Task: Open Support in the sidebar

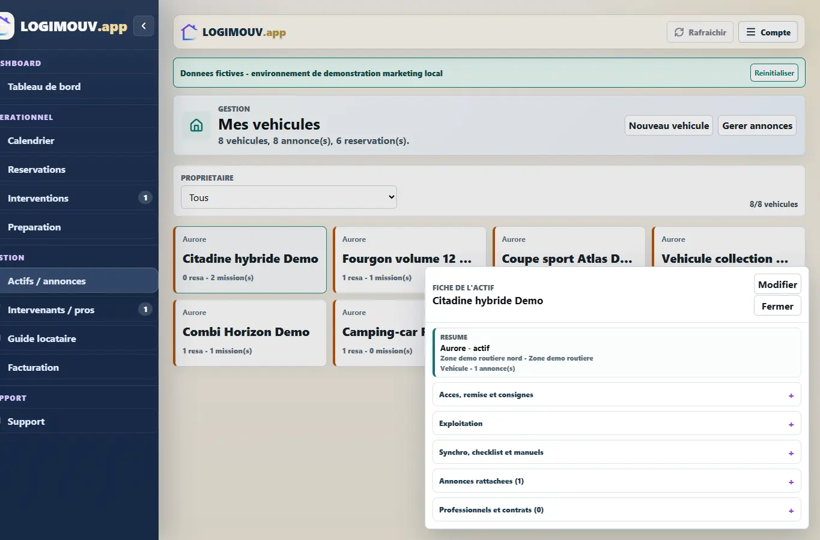Action: (x=78, y=421)
